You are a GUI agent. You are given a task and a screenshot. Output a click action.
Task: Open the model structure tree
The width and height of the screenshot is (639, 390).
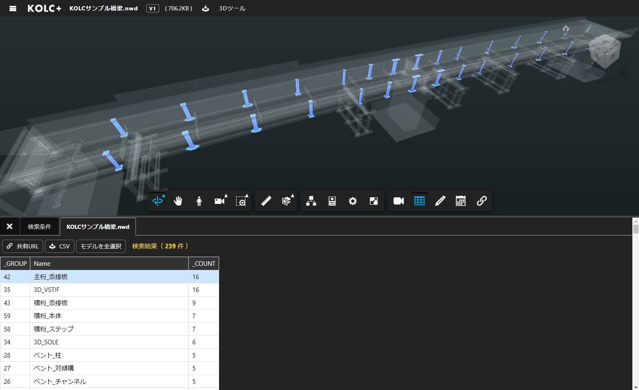coord(311,201)
